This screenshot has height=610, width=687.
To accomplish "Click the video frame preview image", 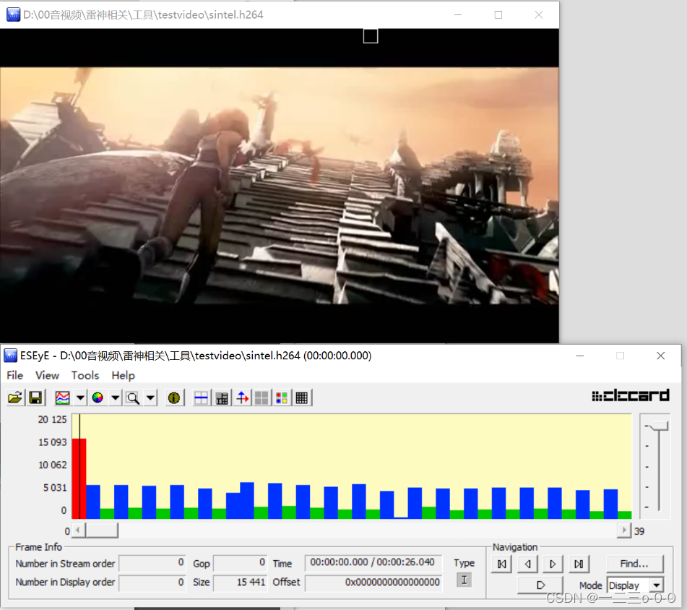I will [280, 185].
